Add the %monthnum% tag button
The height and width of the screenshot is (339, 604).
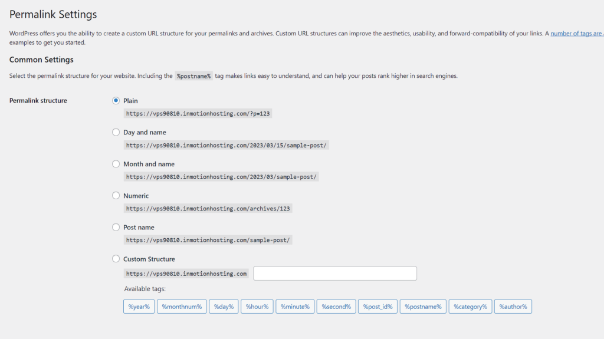[182, 307]
